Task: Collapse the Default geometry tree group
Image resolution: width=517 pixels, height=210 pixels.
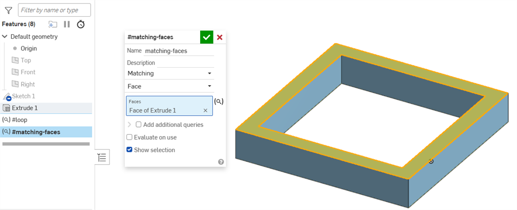Action: 5,37
